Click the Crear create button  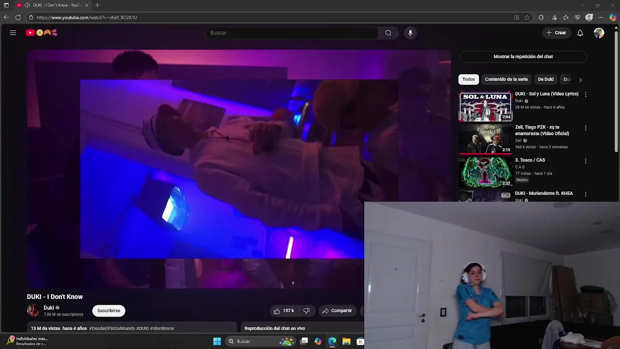(x=556, y=33)
